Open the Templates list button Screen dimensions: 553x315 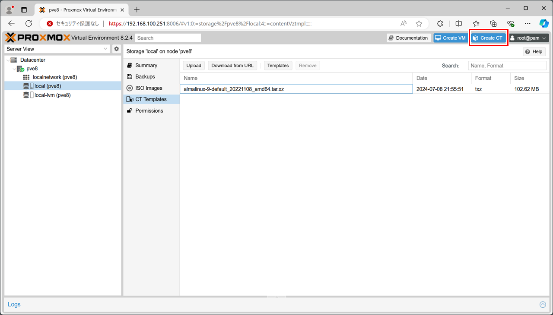[x=278, y=66]
